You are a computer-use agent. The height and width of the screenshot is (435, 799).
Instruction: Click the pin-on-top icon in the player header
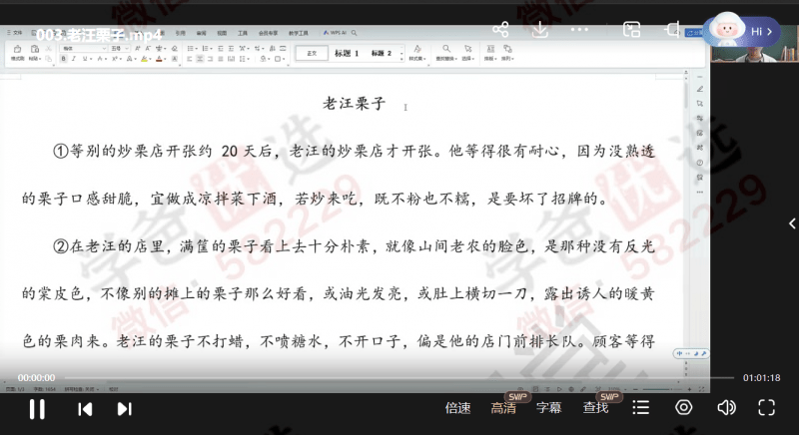click(671, 30)
